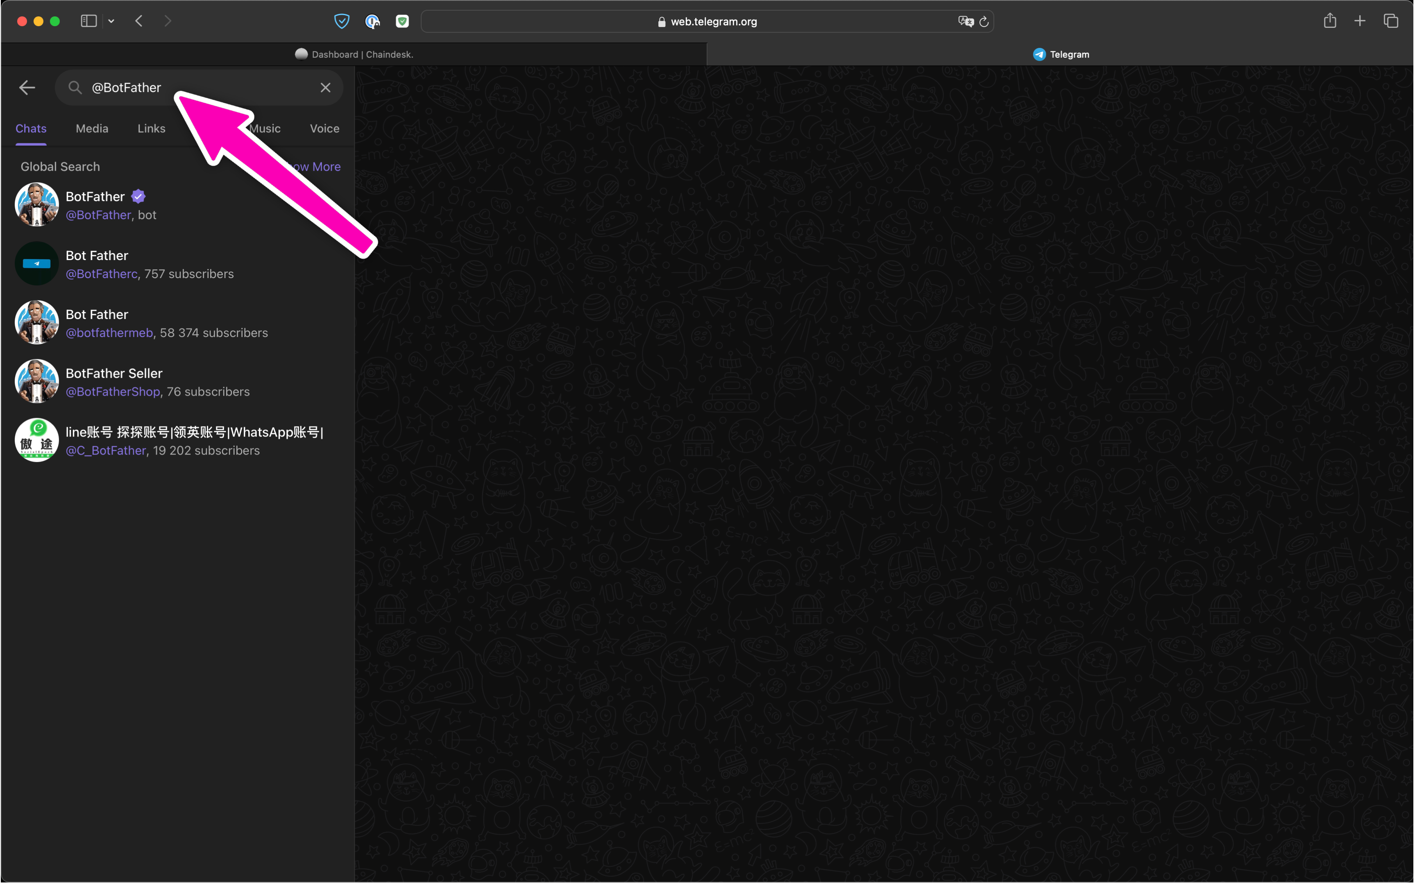This screenshot has height=883, width=1415.
Task: Click the blue shield extension icon
Action: (342, 21)
